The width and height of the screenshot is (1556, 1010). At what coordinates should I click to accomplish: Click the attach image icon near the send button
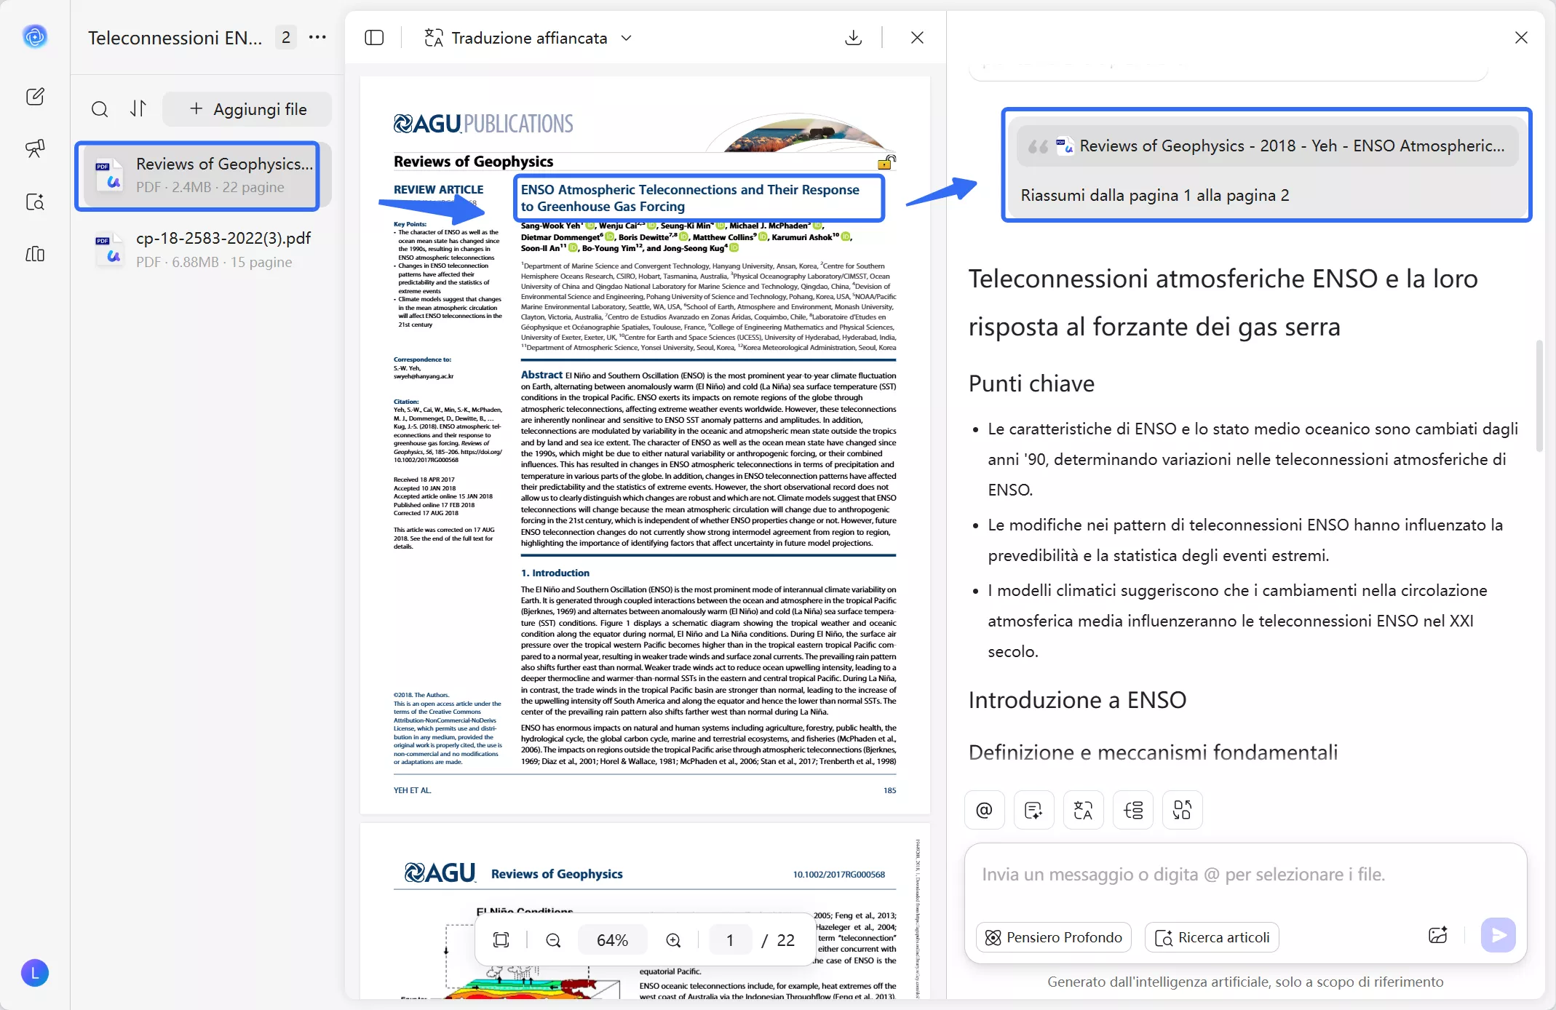(x=1439, y=935)
